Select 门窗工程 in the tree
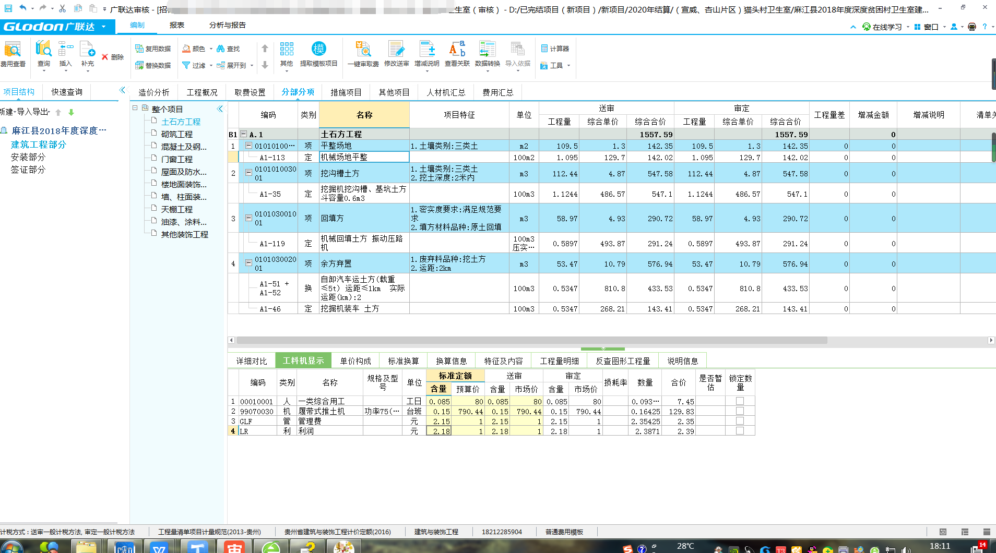The width and height of the screenshot is (996, 553). (x=177, y=159)
